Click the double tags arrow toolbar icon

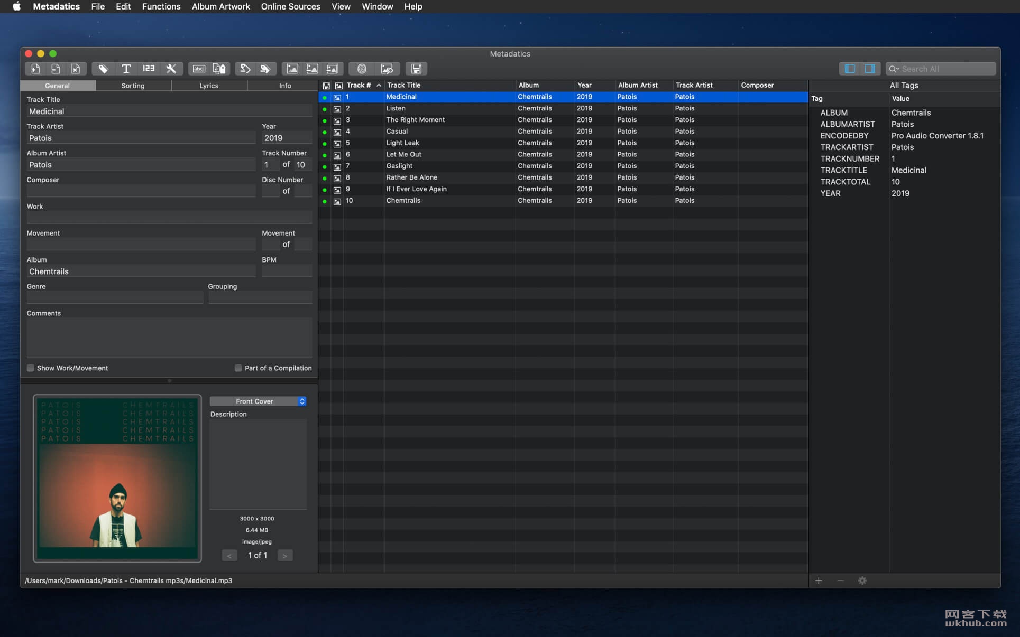265,69
